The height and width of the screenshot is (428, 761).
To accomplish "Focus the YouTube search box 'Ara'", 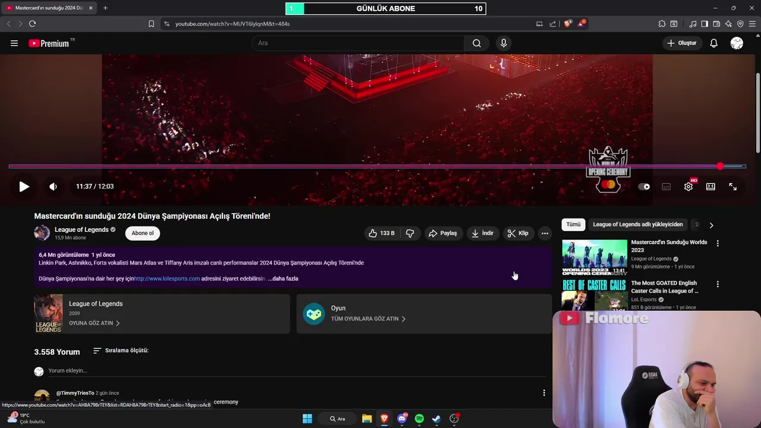I will pos(359,43).
